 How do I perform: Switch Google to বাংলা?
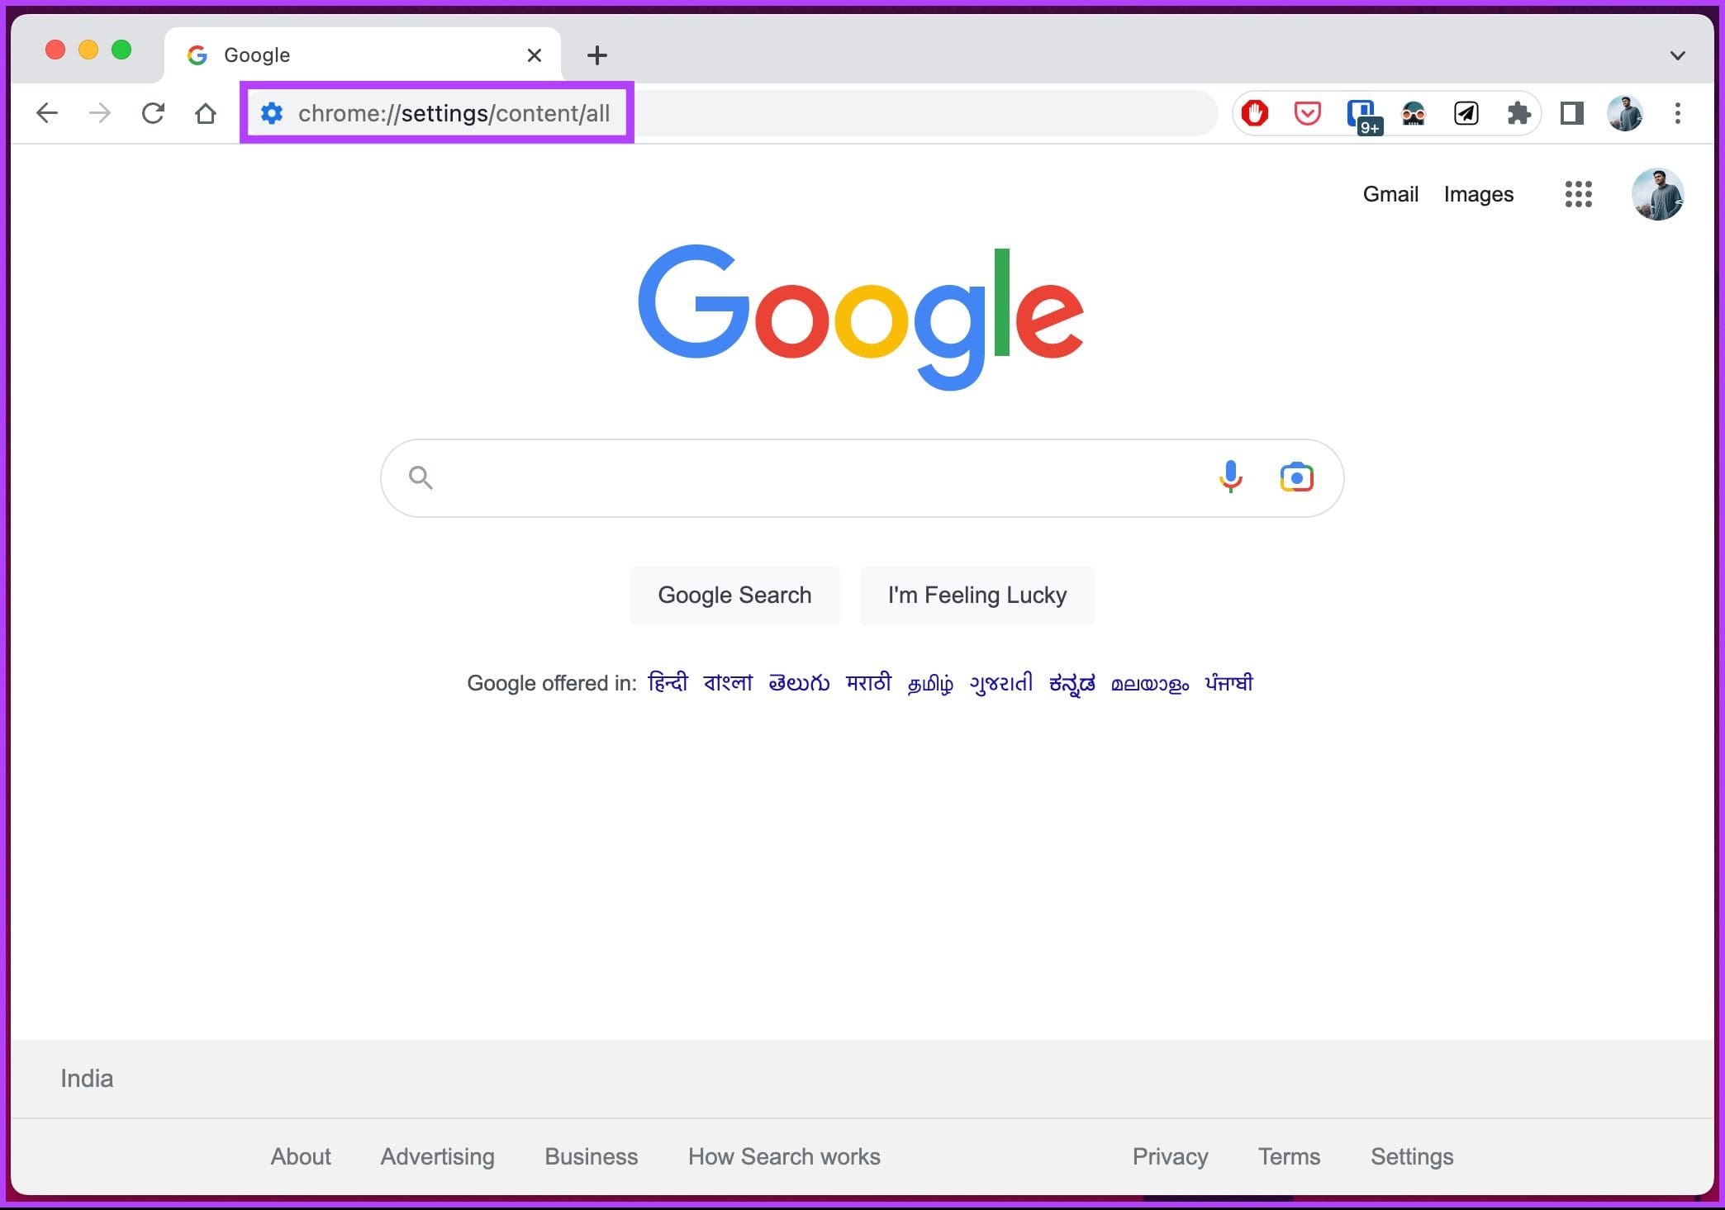pos(728,682)
